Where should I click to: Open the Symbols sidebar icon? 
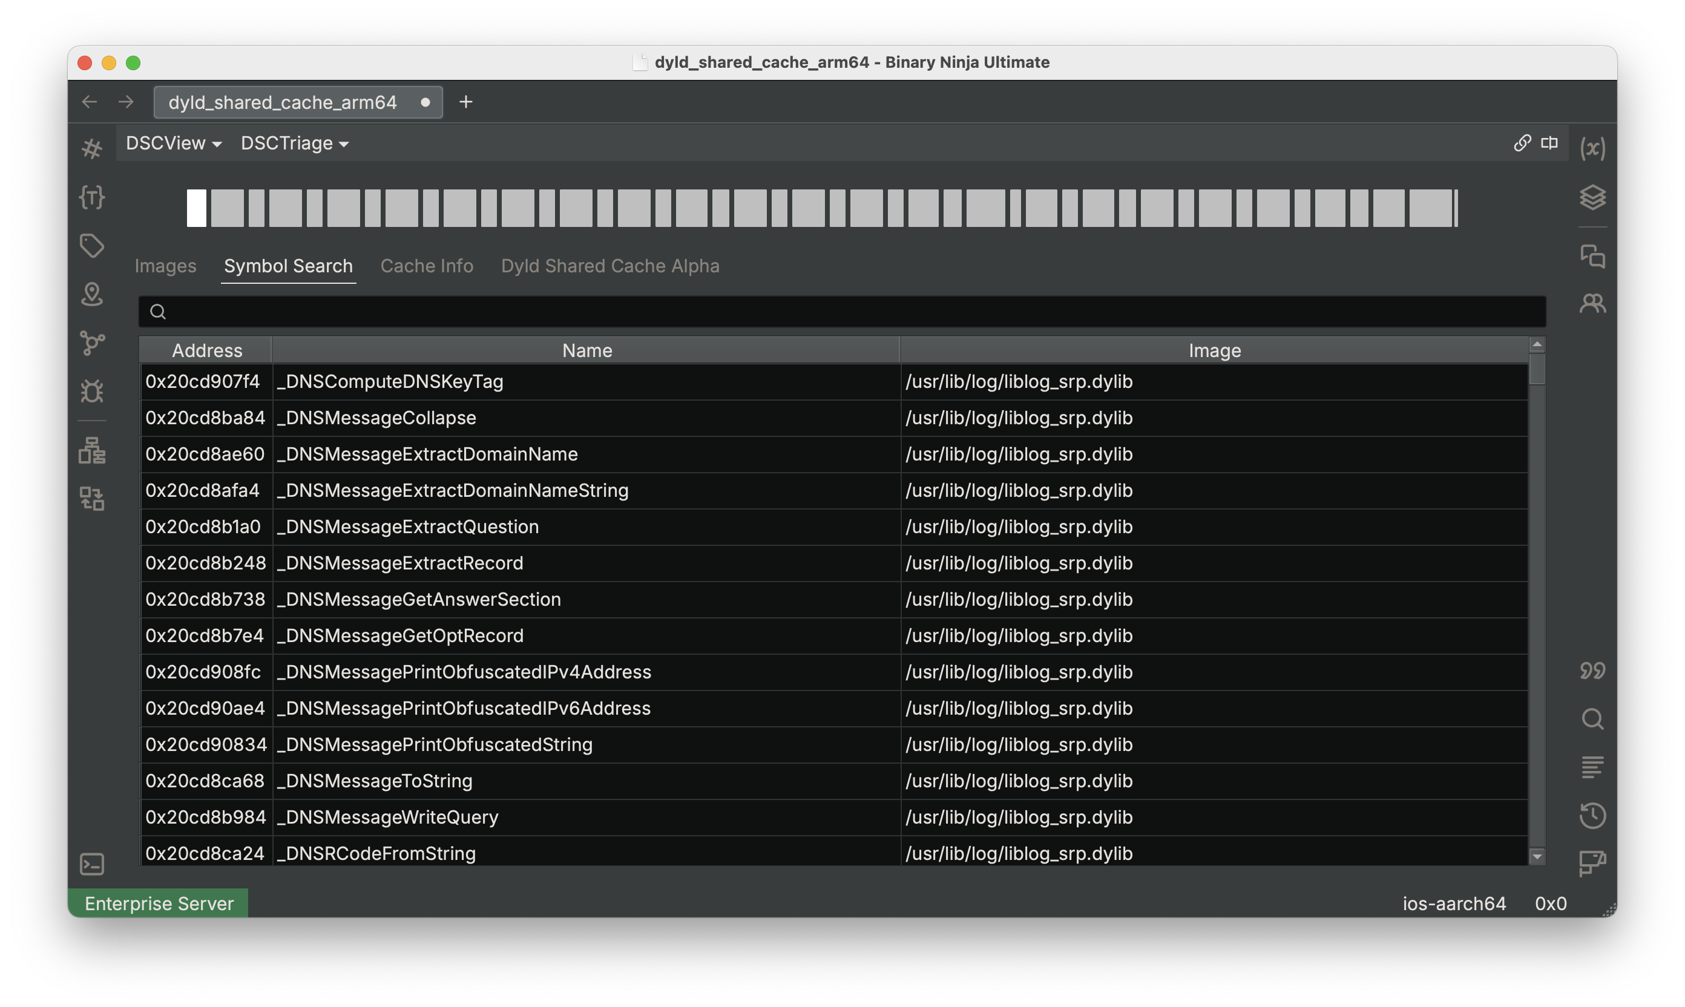91,148
